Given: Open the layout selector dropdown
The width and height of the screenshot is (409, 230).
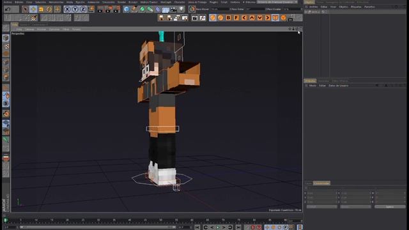Looking at the screenshot, I should 277,2.
